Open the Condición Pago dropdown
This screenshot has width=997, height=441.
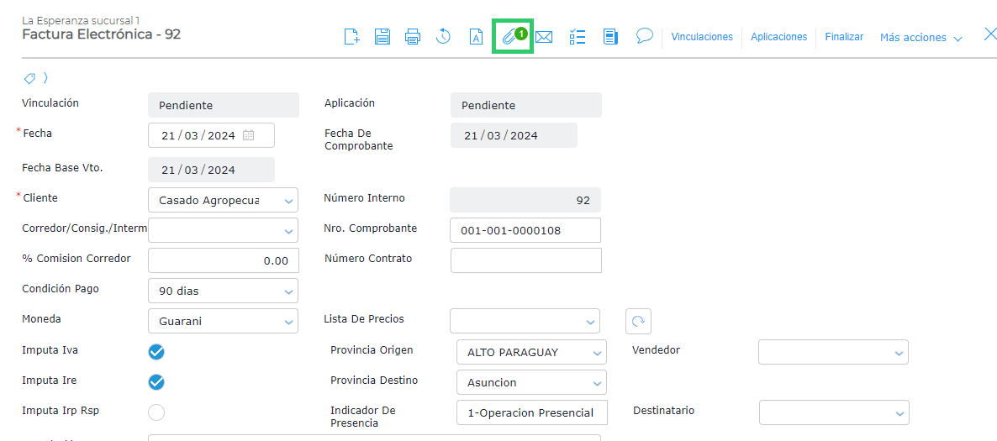(288, 291)
